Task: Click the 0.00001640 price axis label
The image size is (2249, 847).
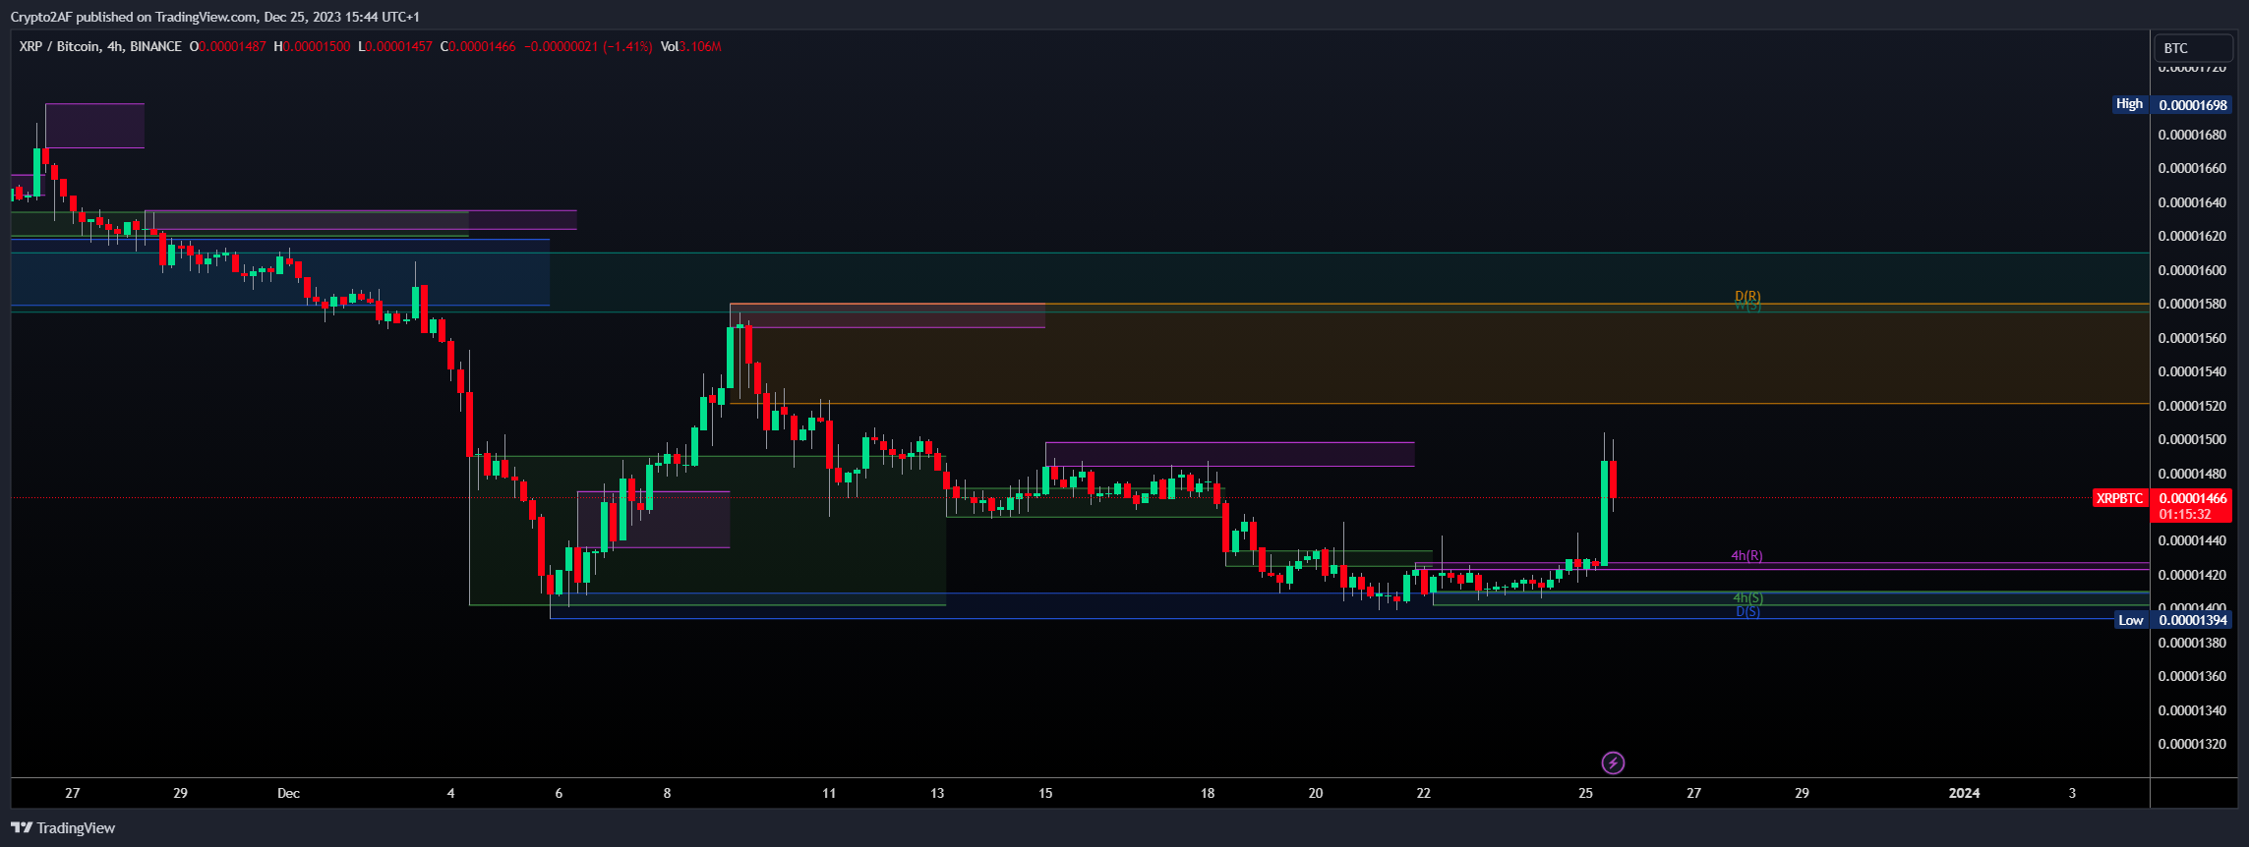Action: pos(2192,202)
